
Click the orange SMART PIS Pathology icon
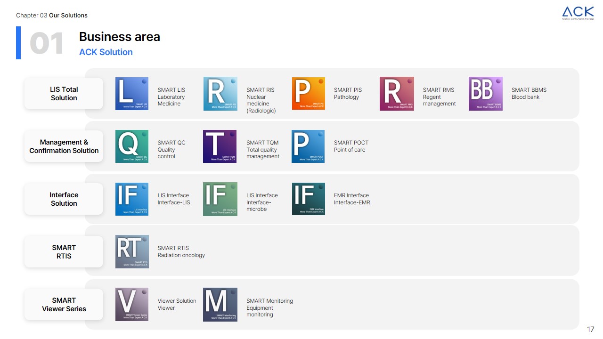(308, 94)
